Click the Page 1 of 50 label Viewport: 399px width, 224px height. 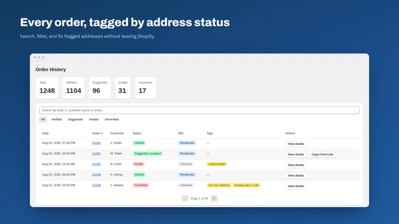(199, 199)
